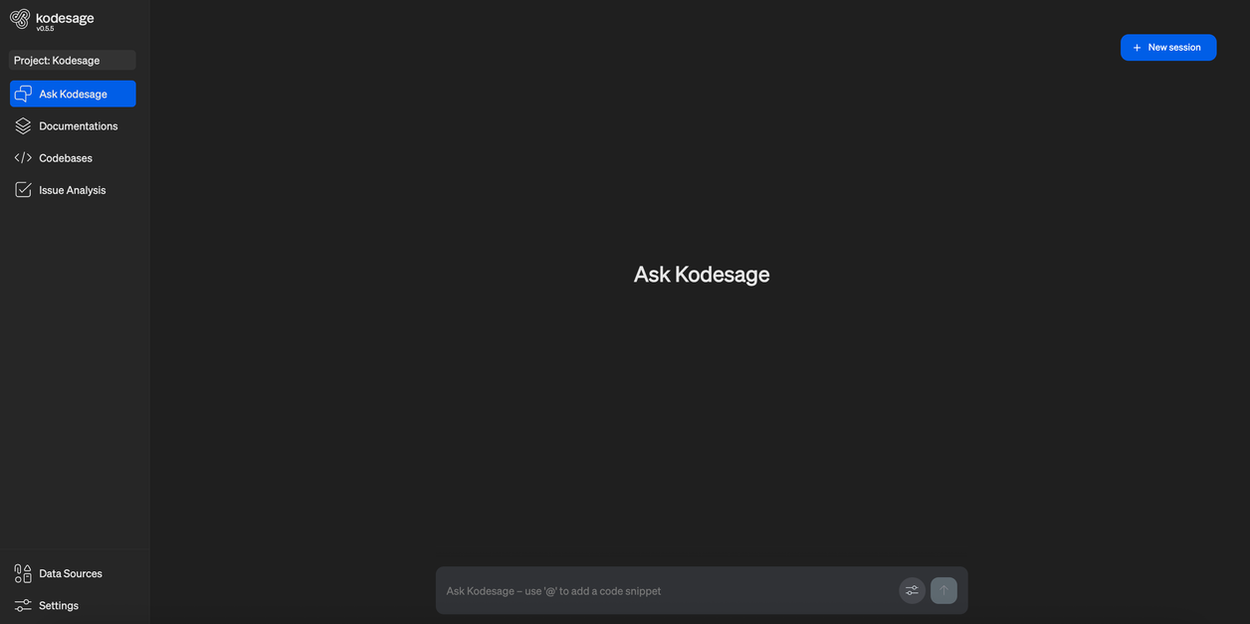This screenshot has height=624, width=1250.
Task: Open Settings from the bottom sidebar
Action: coord(59,605)
